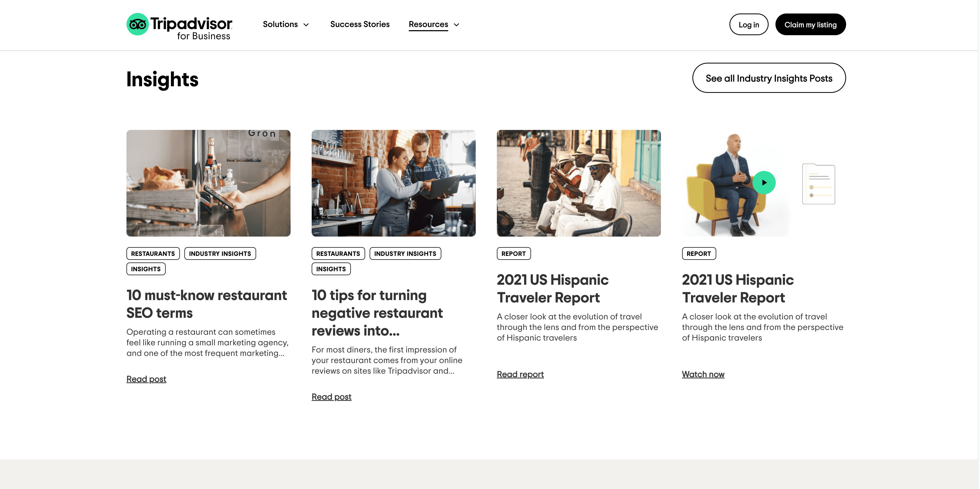Expand the Resources dropdown chevron
Viewport: 980px width, 489px height.
click(456, 25)
